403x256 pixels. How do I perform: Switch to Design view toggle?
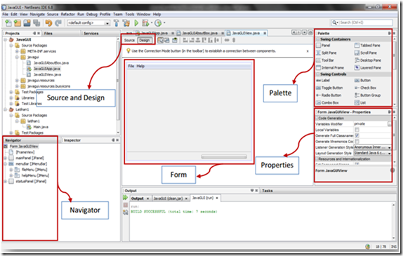pyautogui.click(x=145, y=40)
